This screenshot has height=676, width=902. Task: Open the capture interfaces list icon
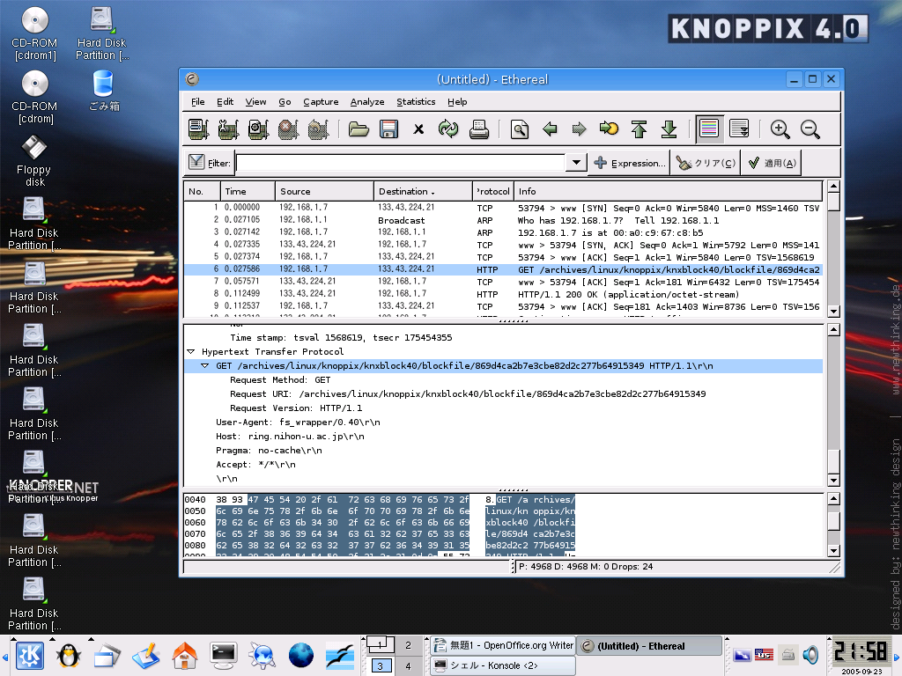tap(198, 129)
